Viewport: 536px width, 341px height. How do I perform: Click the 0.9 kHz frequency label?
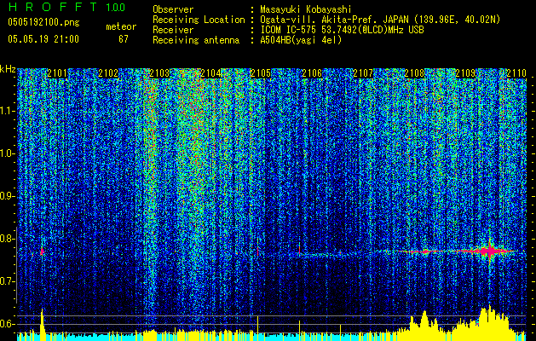pyautogui.click(x=7, y=196)
